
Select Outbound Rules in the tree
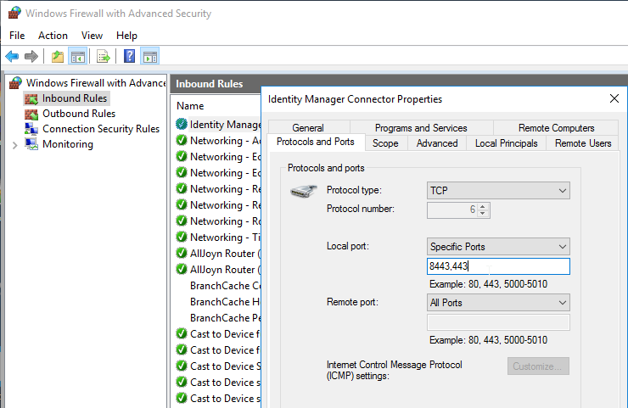click(x=79, y=114)
